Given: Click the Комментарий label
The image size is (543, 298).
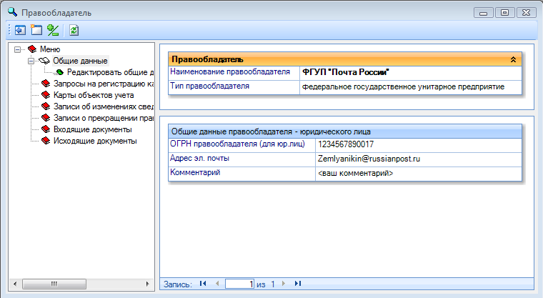Looking at the screenshot, I should (x=195, y=172).
